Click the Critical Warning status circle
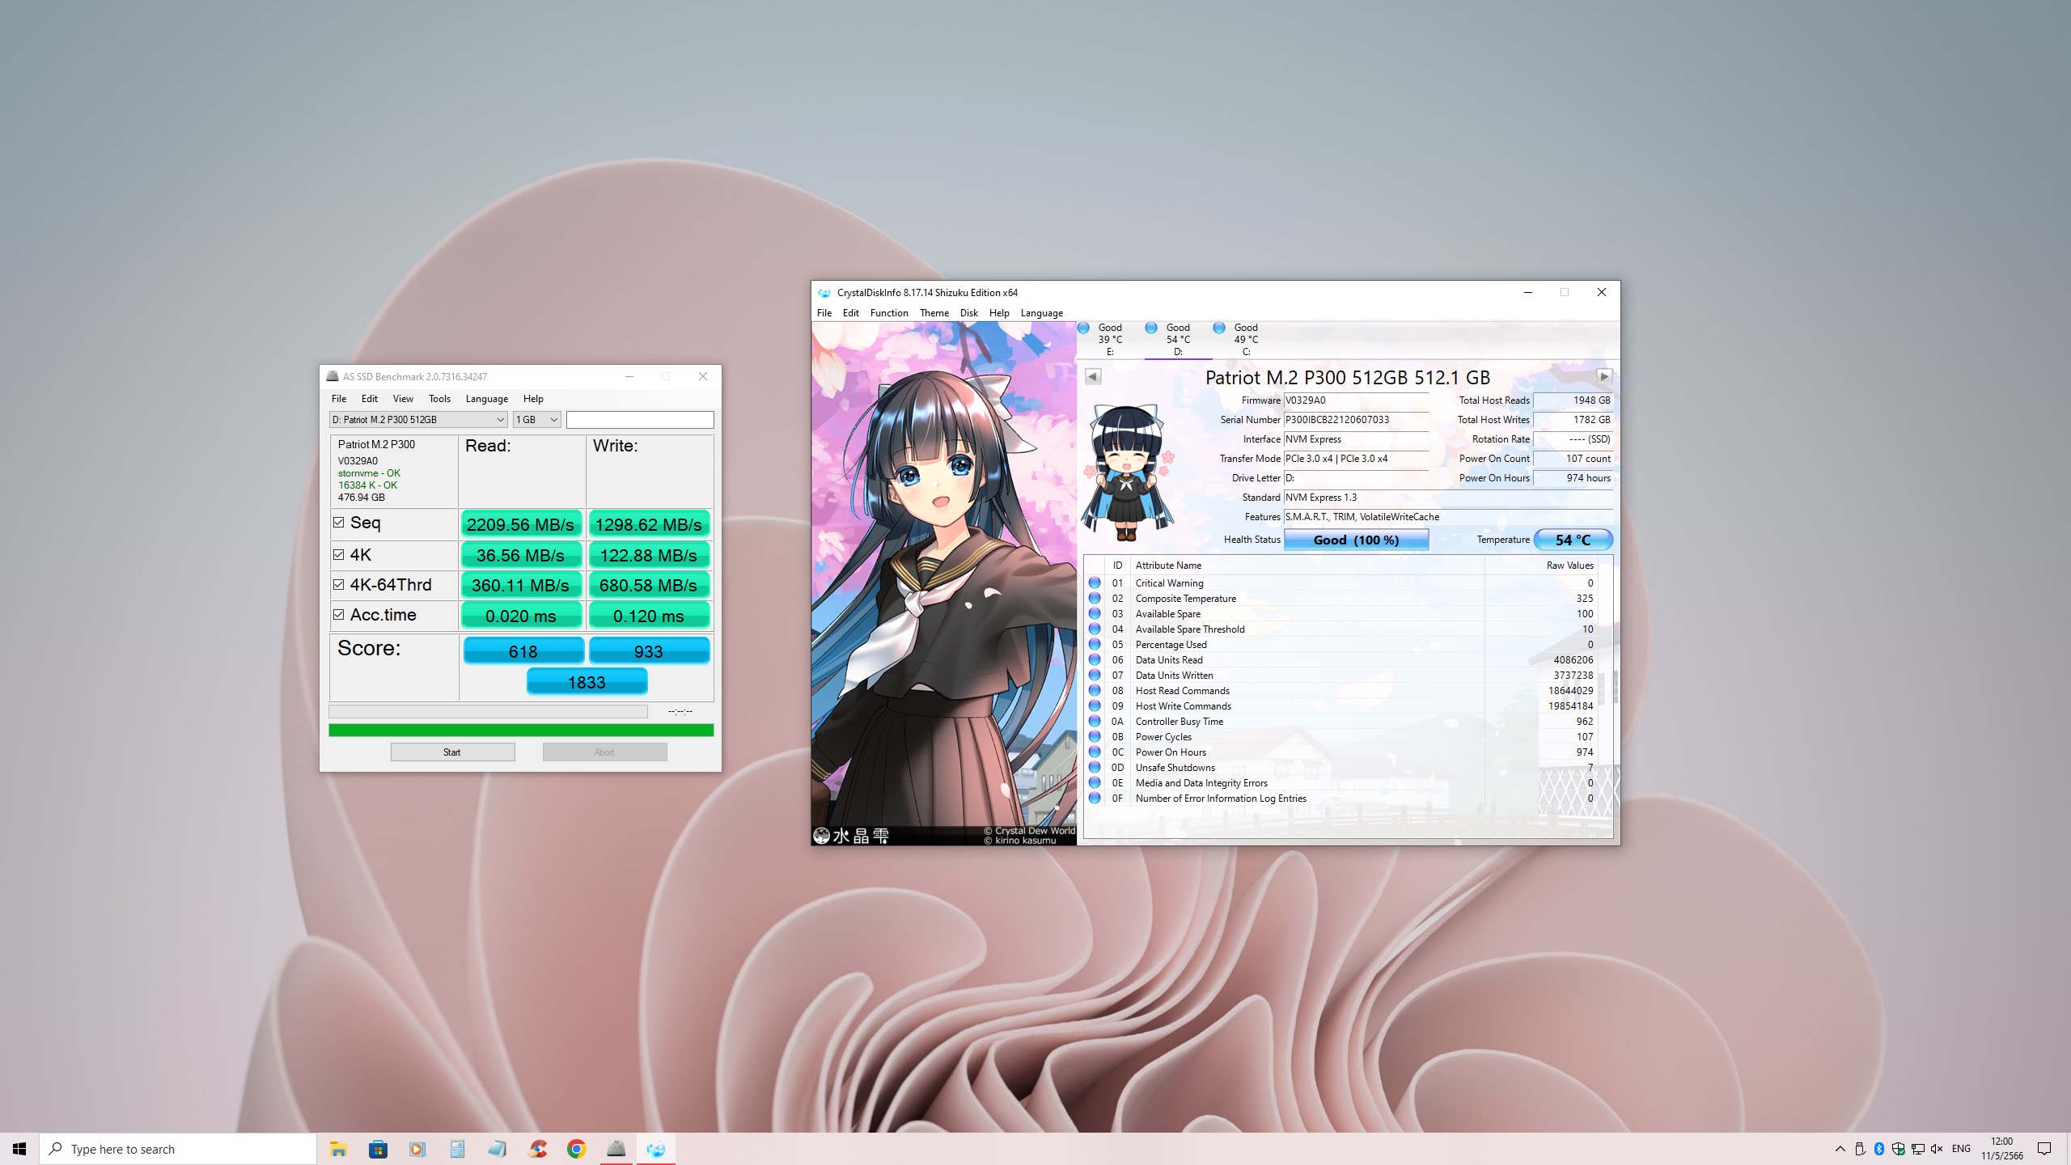 1095,582
